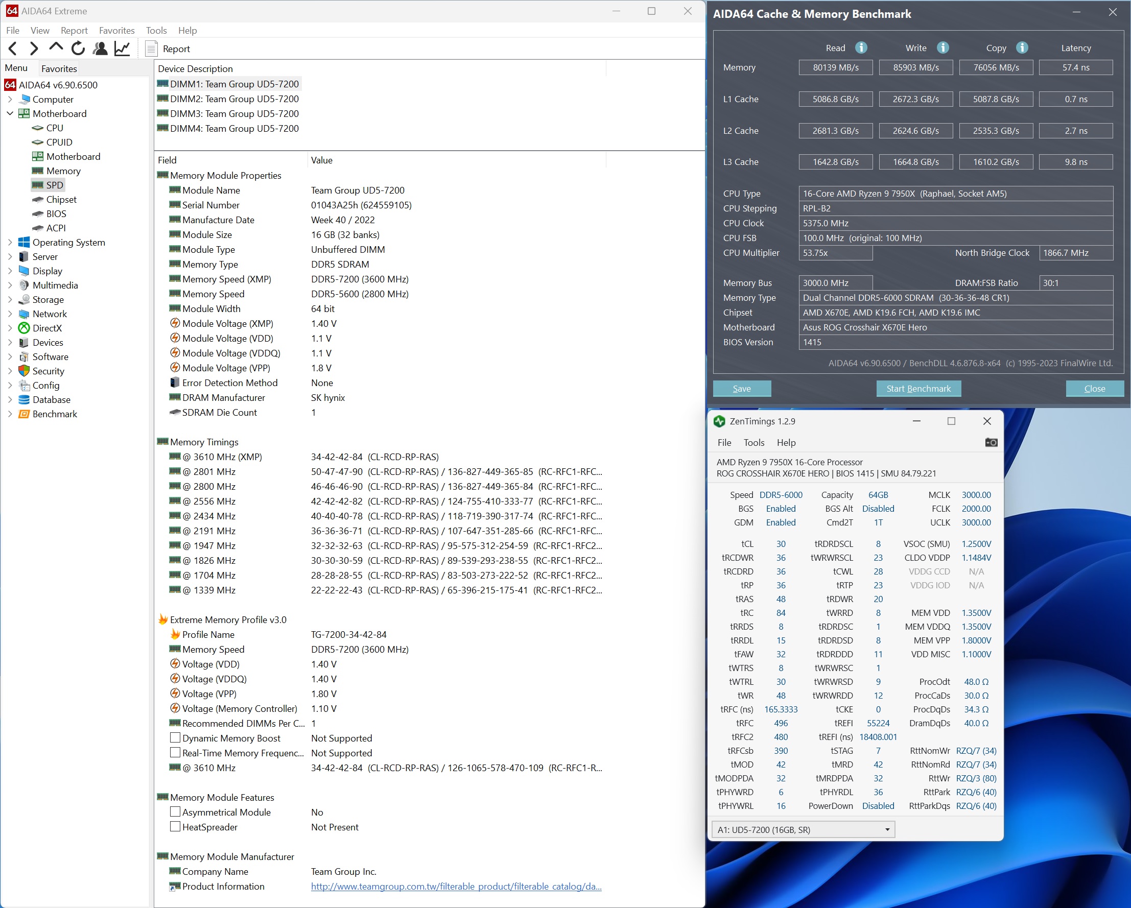The width and height of the screenshot is (1131, 908).
Task: Click the Read info icon in benchmark
Action: click(861, 47)
